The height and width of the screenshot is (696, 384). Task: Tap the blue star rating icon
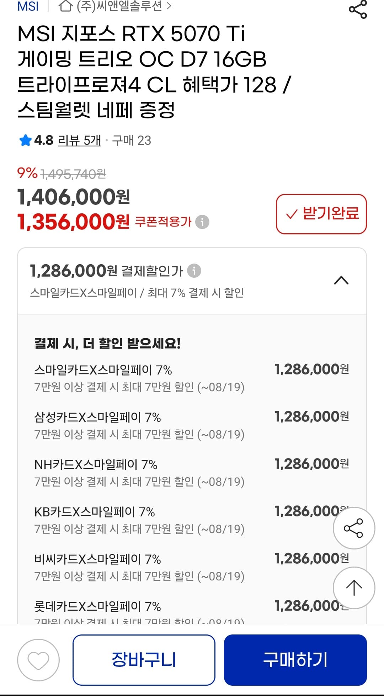tap(26, 140)
